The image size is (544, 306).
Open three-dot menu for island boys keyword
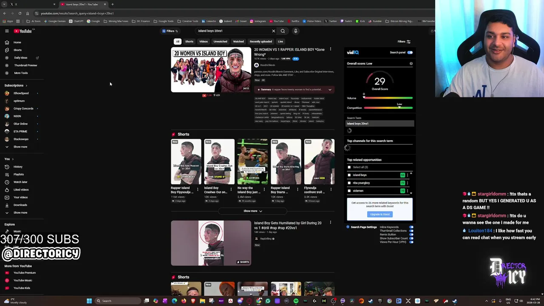point(408,175)
